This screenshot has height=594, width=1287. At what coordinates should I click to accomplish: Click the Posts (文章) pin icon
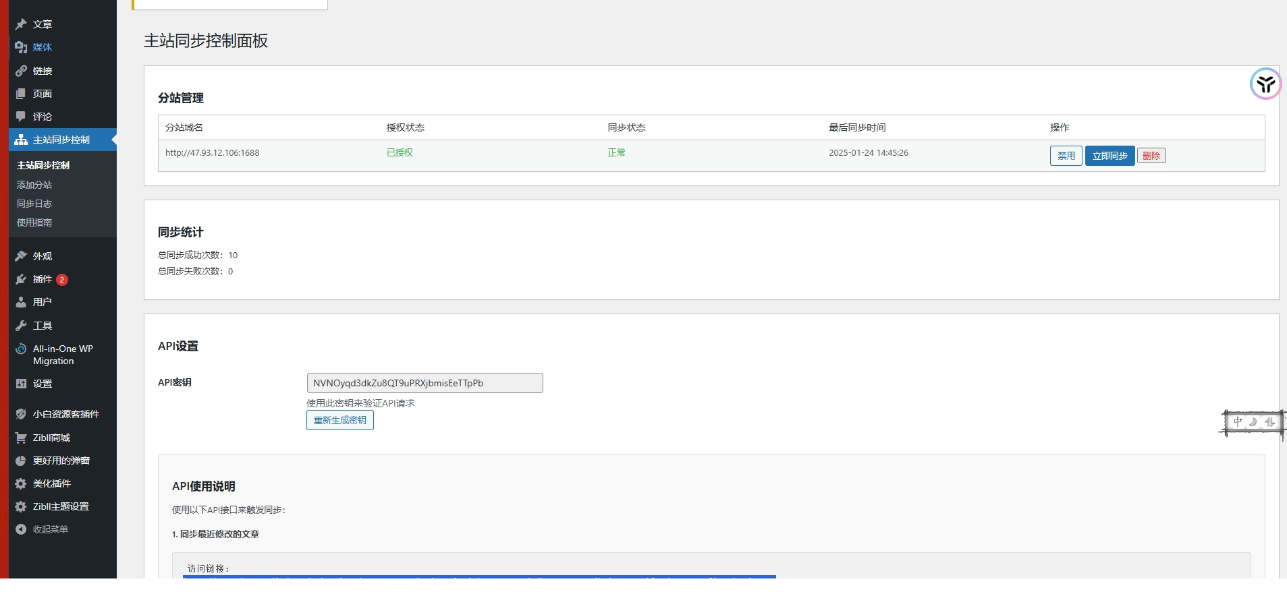pos(21,24)
